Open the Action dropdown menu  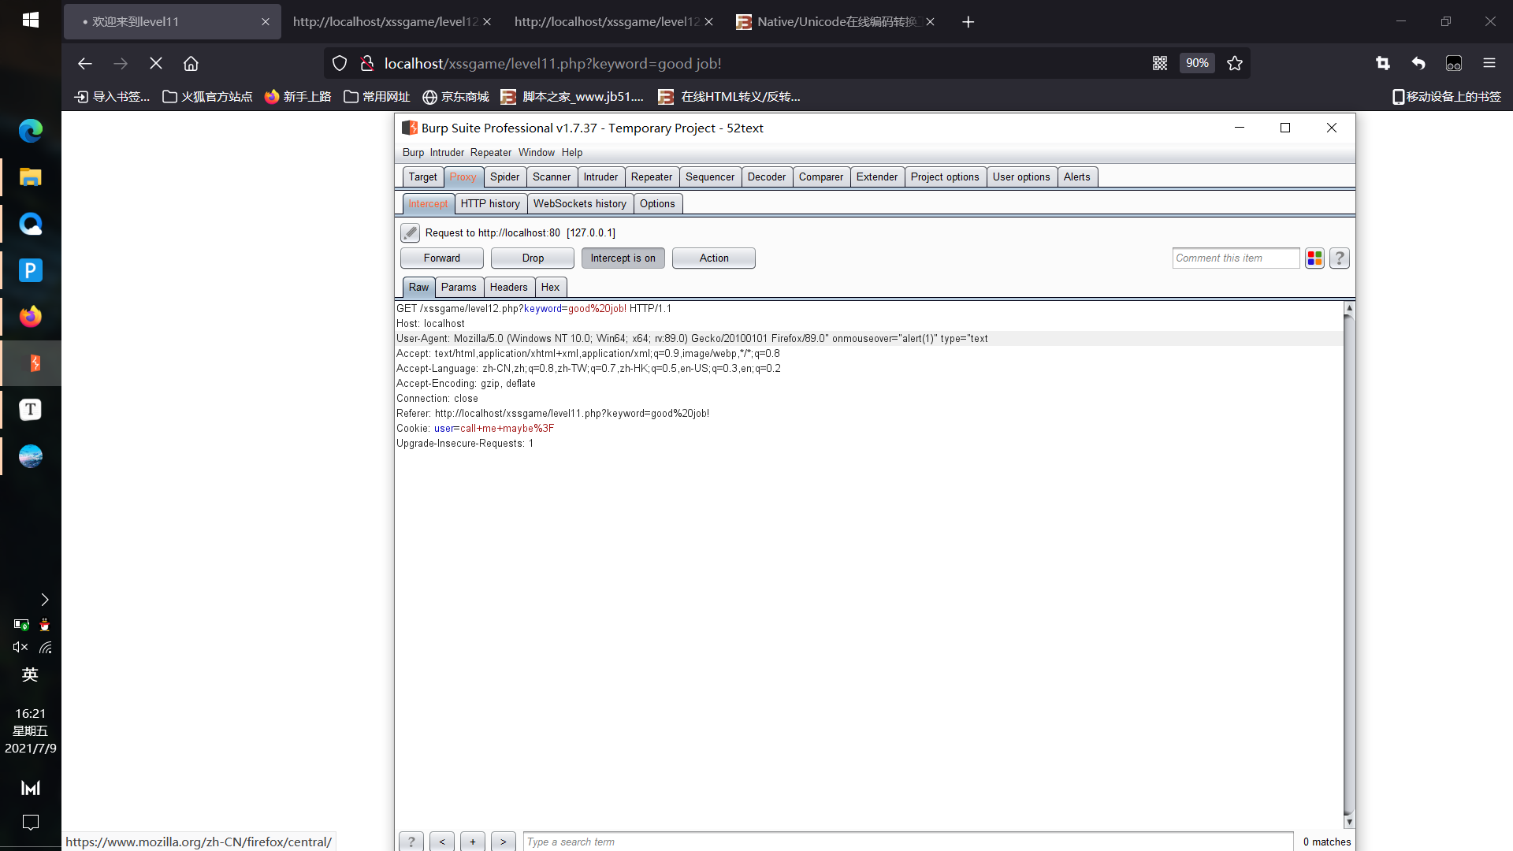coord(714,258)
